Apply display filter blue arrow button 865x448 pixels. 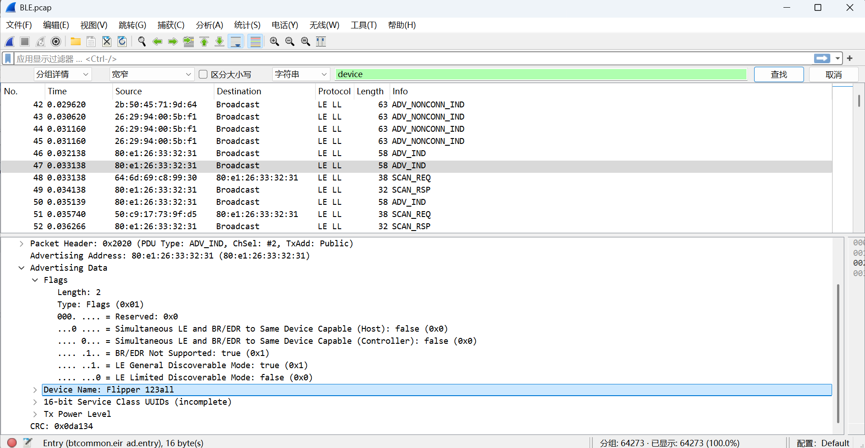pos(822,59)
